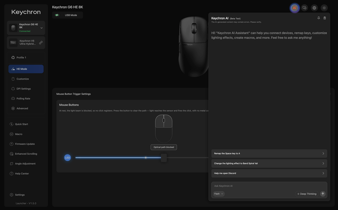The height and width of the screenshot is (210, 338).
Task: Open the Flash model dropdown
Action: coord(219,194)
